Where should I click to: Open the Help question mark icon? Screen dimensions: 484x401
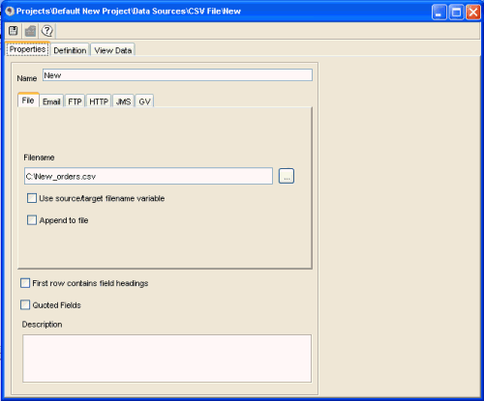coord(47,31)
